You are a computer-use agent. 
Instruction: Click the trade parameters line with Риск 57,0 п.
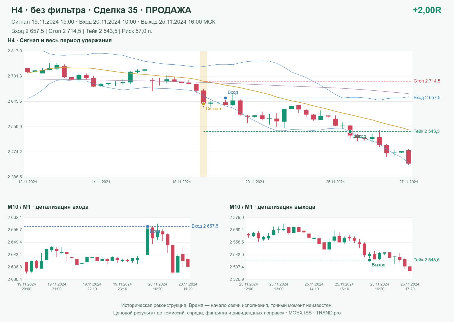point(82,31)
